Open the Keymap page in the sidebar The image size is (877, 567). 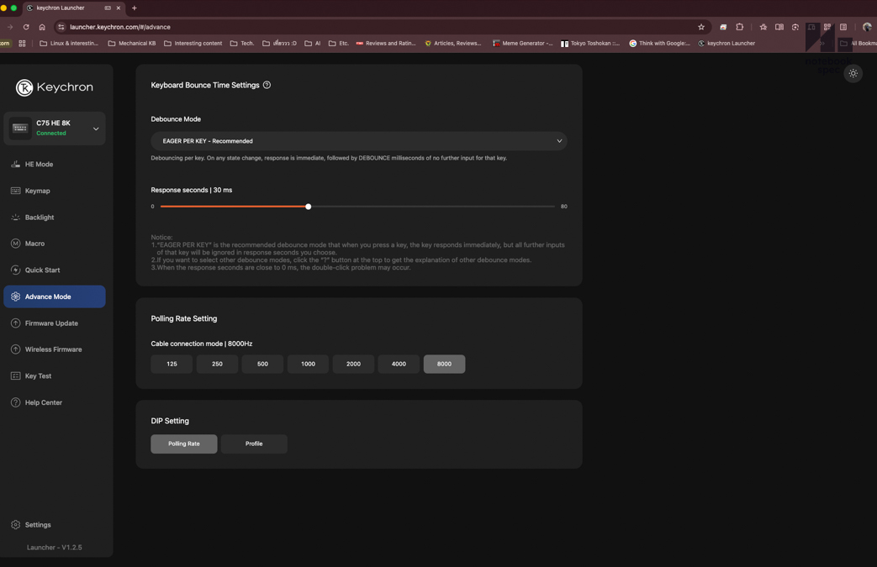coord(37,191)
